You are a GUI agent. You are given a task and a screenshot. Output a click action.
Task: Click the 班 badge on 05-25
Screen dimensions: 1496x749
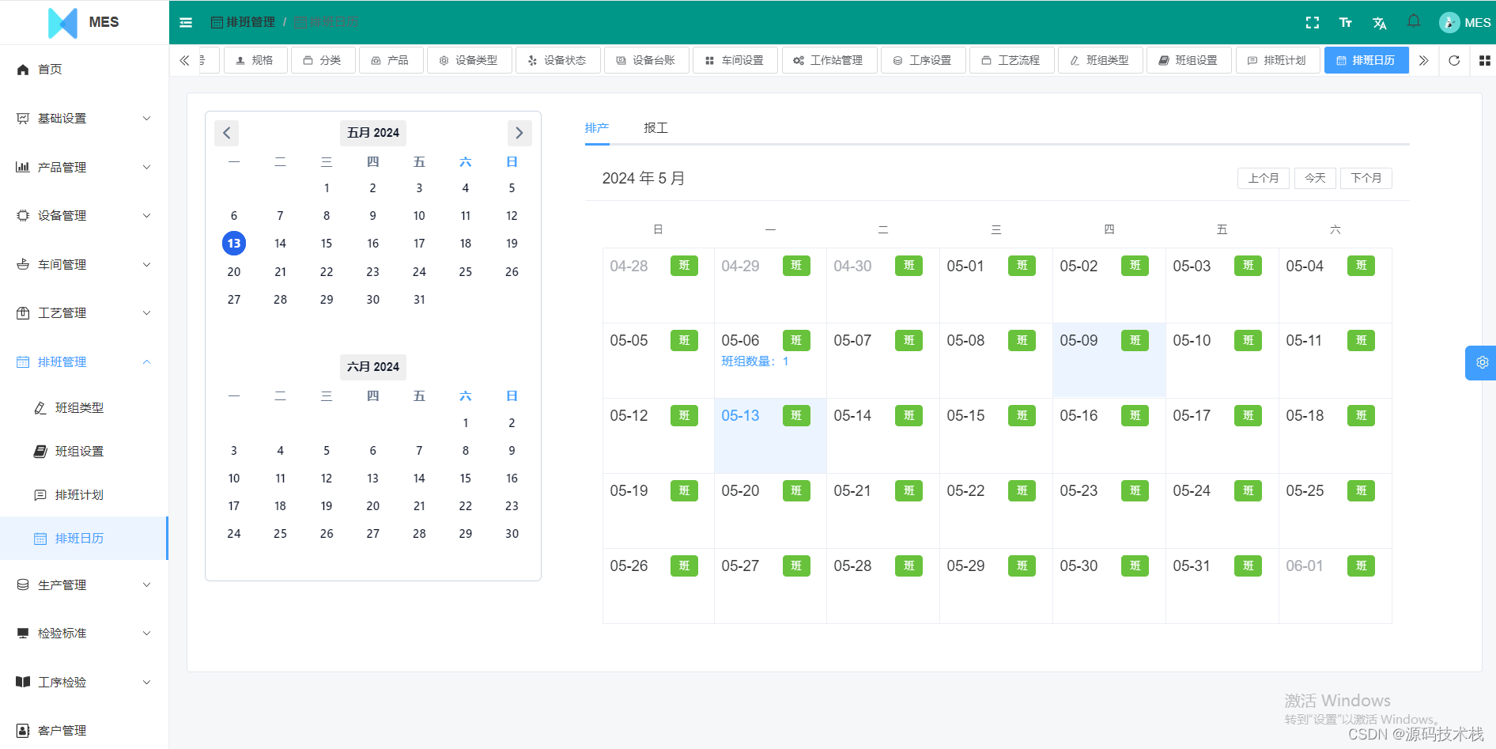1361,490
